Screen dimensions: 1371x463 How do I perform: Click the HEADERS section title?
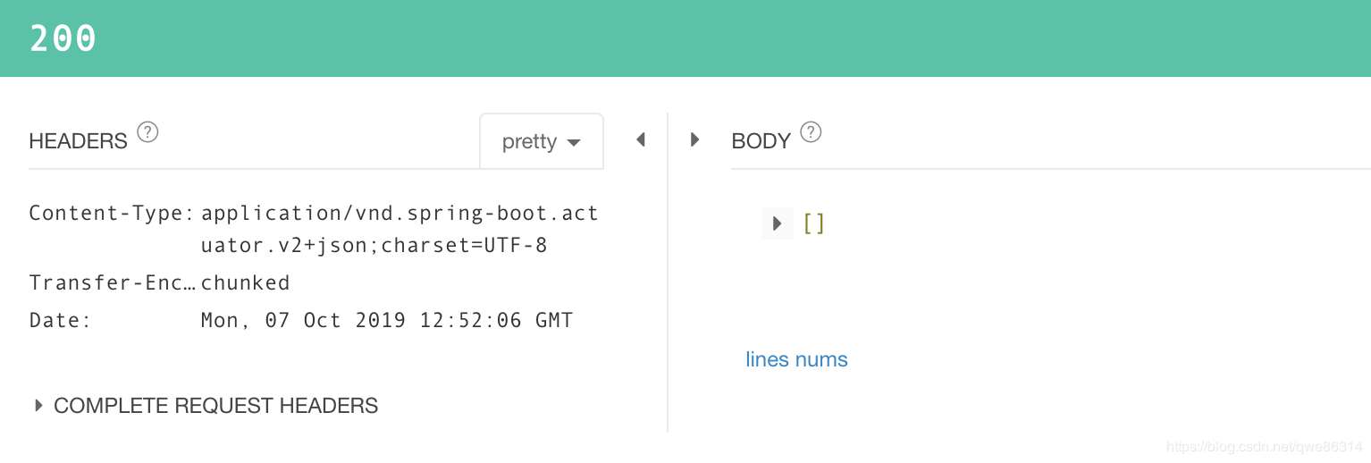[79, 141]
